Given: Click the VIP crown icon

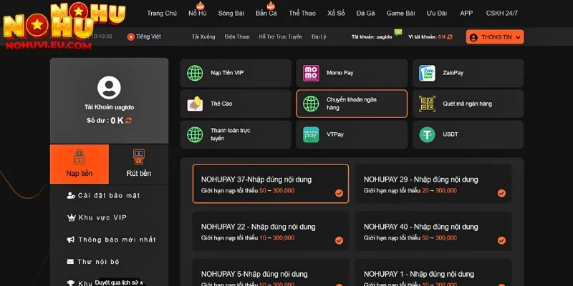Looking at the screenshot, I should click(71, 218).
